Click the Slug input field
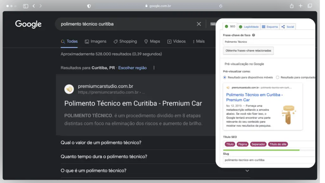325x183 pixels. point(268,160)
